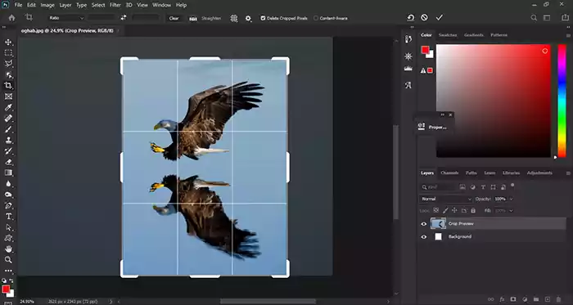This screenshot has width=573, height=305.
Task: Toggle type layer filter in Layers
Action: (x=483, y=186)
